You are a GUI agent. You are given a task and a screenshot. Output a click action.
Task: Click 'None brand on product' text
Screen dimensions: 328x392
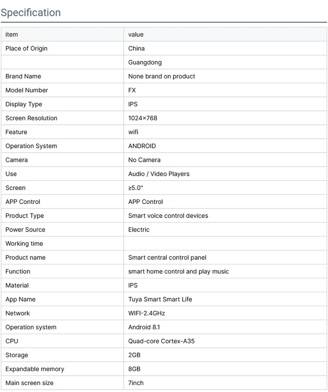point(162,76)
